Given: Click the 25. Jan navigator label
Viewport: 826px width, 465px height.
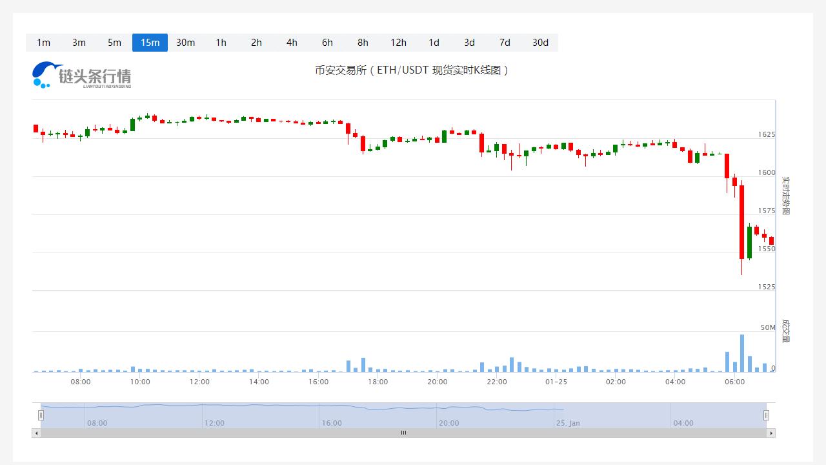Looking at the screenshot, I should pos(569,424).
